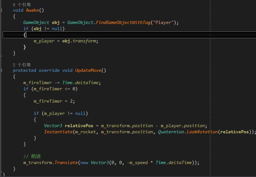Open the '0 个引用' references link
Screen dimensions: 256x177
tap(22, 5)
